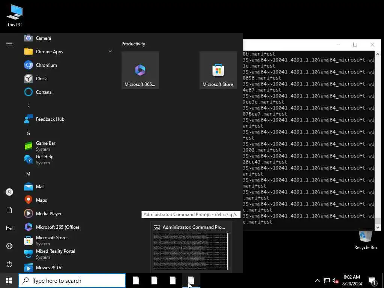Viewport: 384px width, 288px height.
Task: Click the second blank taskbar app icon
Action: click(154, 280)
